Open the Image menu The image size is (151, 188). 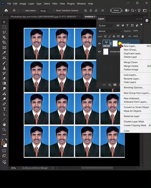click(x=23, y=4)
